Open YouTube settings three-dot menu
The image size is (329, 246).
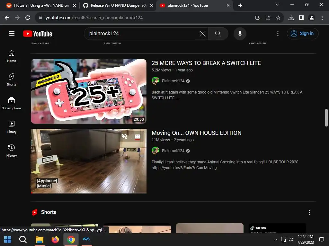click(x=278, y=33)
